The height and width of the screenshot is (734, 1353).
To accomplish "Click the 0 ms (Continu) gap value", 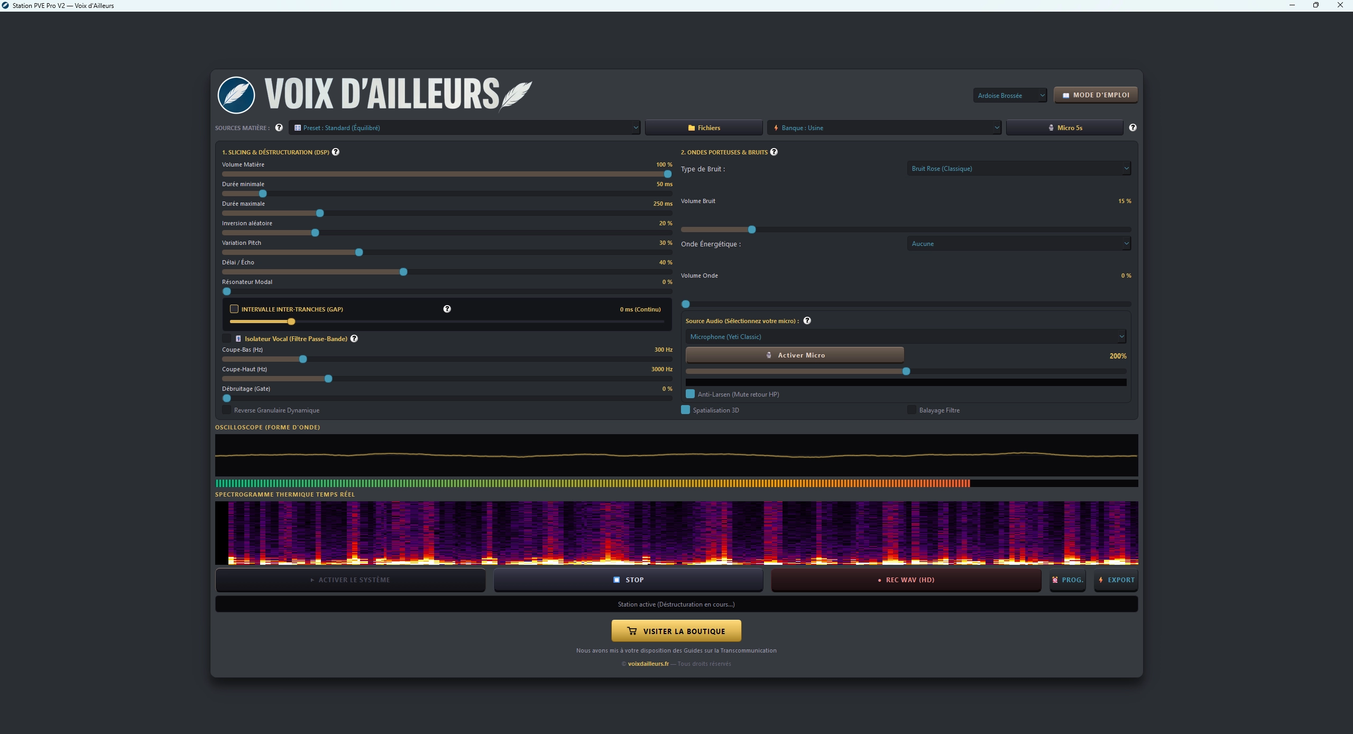I will [x=640, y=309].
